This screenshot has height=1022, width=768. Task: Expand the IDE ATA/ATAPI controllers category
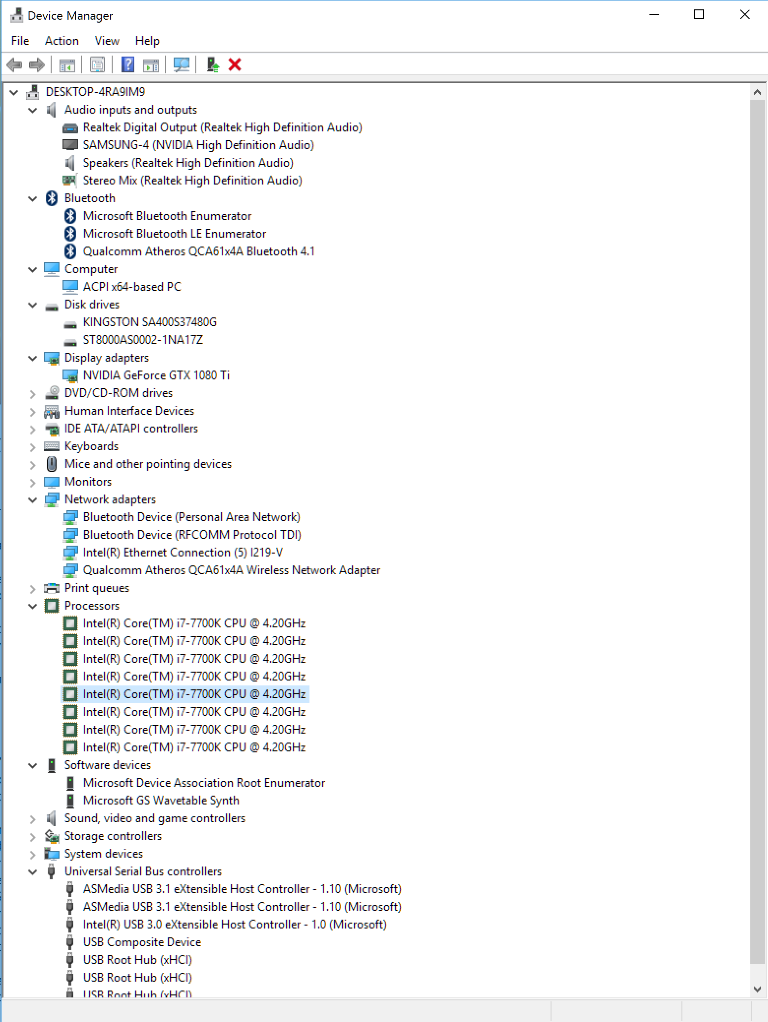coord(32,429)
